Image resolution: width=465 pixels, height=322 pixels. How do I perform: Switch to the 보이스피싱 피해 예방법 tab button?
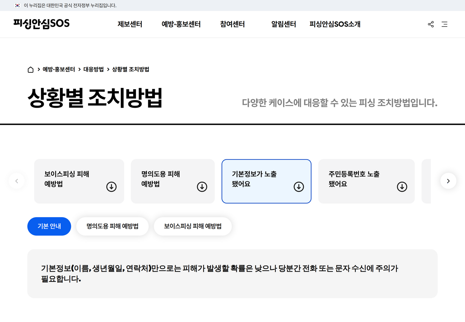point(193,226)
